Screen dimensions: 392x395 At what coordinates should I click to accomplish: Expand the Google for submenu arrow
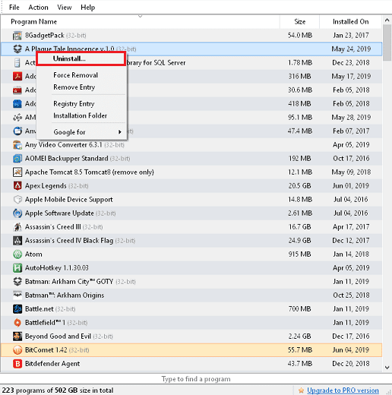(x=120, y=132)
